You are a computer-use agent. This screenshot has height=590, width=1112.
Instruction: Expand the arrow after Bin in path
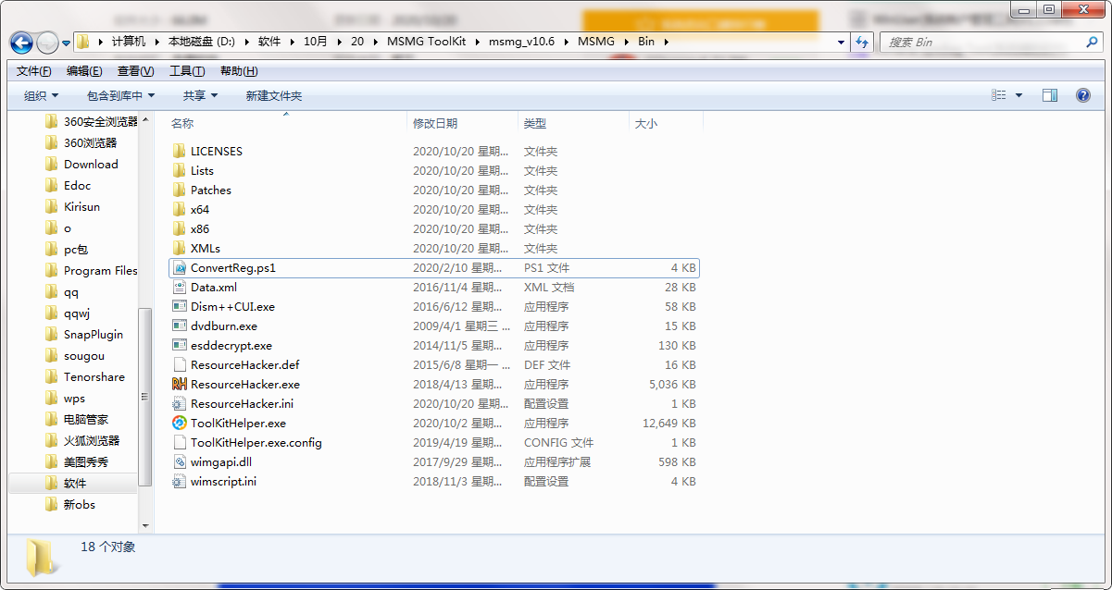[x=664, y=42]
